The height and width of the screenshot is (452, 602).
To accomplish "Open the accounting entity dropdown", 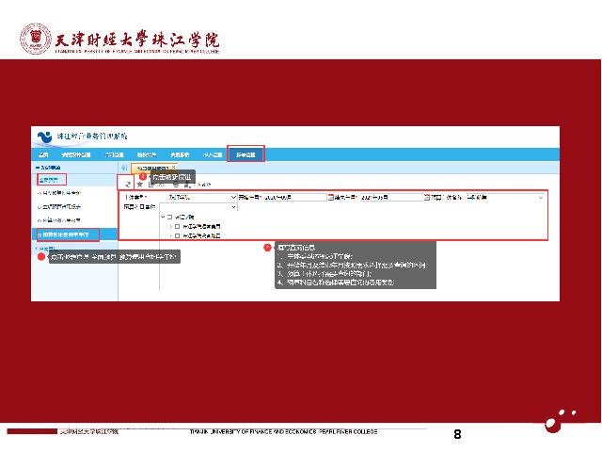I will coord(233,198).
